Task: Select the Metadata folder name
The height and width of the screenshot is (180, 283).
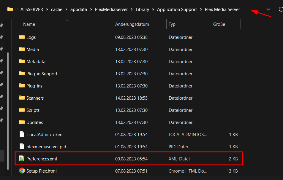Action: pyautogui.click(x=36, y=62)
